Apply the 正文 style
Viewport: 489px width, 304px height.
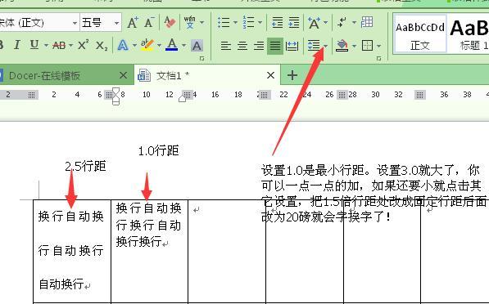(x=419, y=34)
